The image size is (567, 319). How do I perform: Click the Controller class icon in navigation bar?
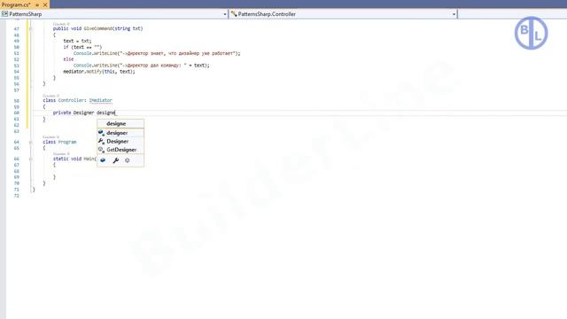(x=234, y=14)
